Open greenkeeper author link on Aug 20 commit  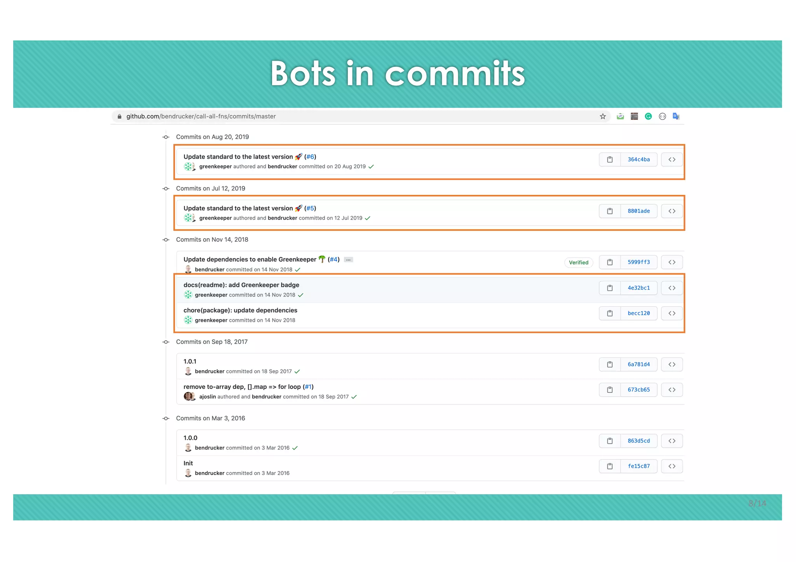pyautogui.click(x=215, y=167)
